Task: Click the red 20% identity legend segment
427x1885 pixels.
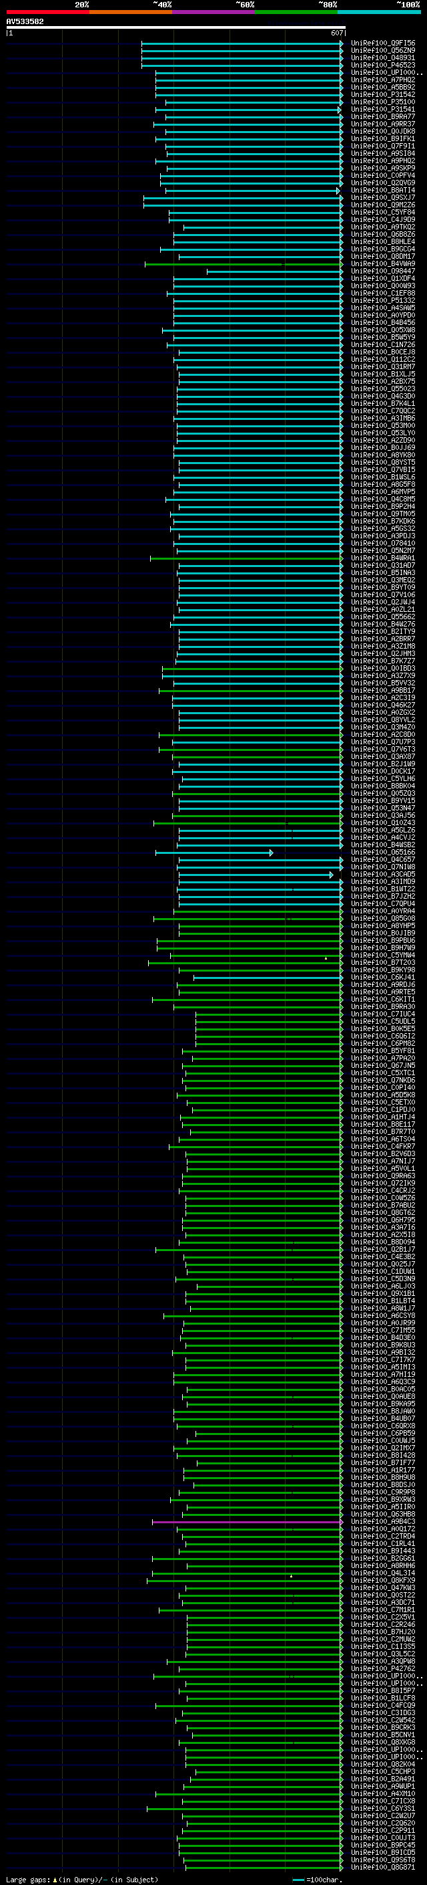Action: point(47,12)
